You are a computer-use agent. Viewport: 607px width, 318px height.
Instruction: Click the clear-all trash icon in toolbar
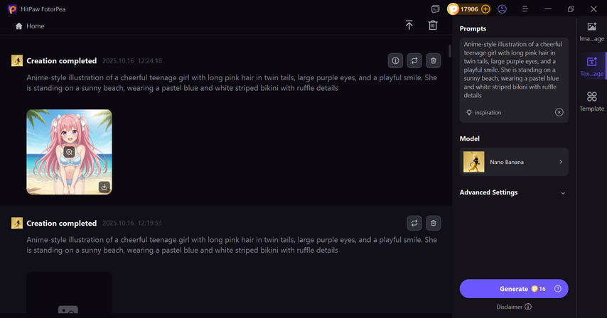(433, 25)
